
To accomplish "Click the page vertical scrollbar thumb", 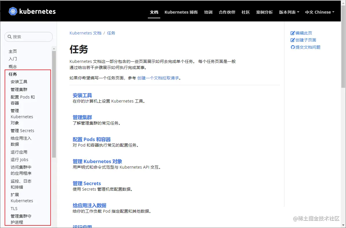I will pyautogui.click(x=343, y=46).
